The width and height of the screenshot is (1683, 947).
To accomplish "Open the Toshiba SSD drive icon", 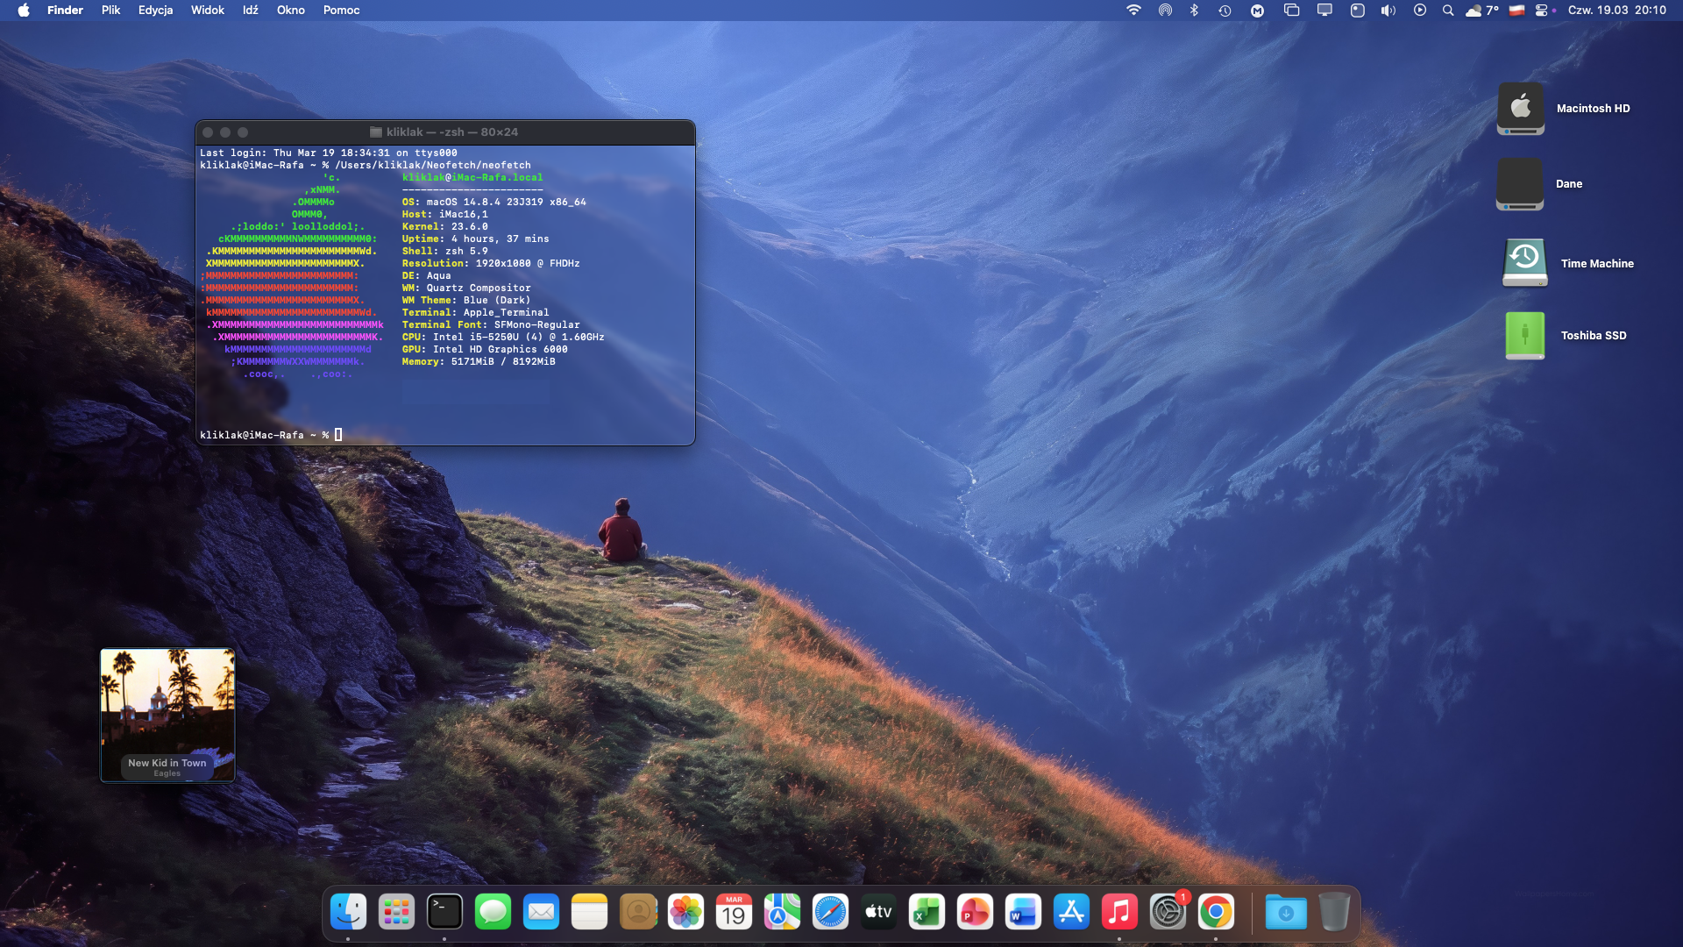I will pos(1524,336).
